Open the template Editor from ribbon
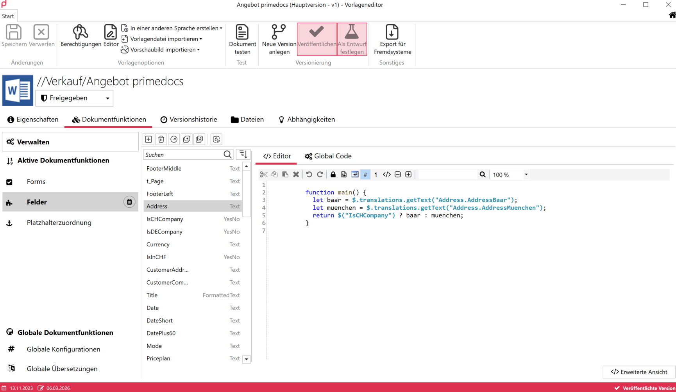Screen dimensions: 676x392 pos(111,36)
